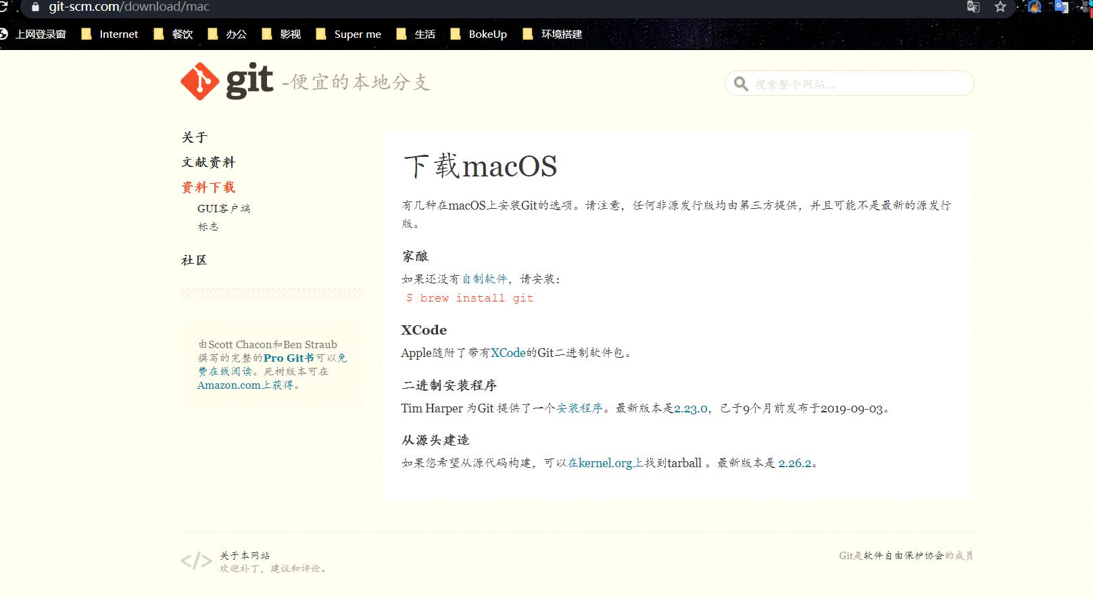Click the magnifier icon in the search box
Screen dimensions: 1093x597
point(741,84)
